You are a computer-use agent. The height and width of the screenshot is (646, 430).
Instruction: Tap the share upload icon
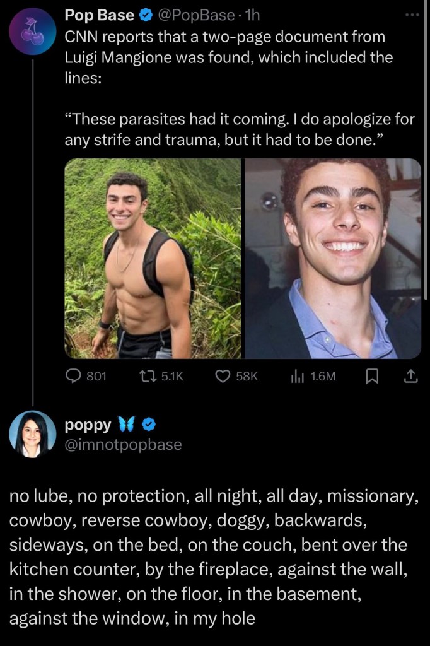point(409,377)
